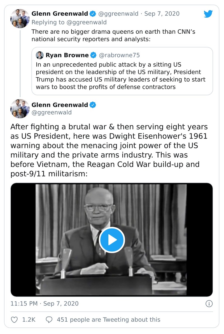Open Ryan Browne's quoted tweet text

pos(120,76)
